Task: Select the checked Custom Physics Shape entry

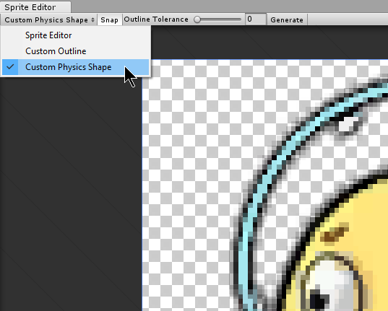Action: tap(75, 67)
